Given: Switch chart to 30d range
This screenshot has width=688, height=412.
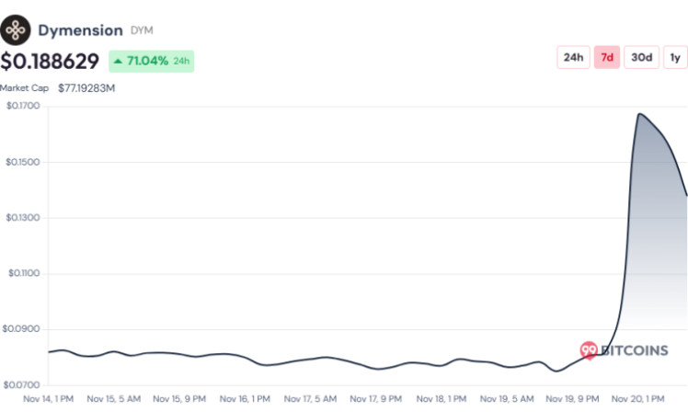Looking at the screenshot, I should pyautogui.click(x=641, y=57).
